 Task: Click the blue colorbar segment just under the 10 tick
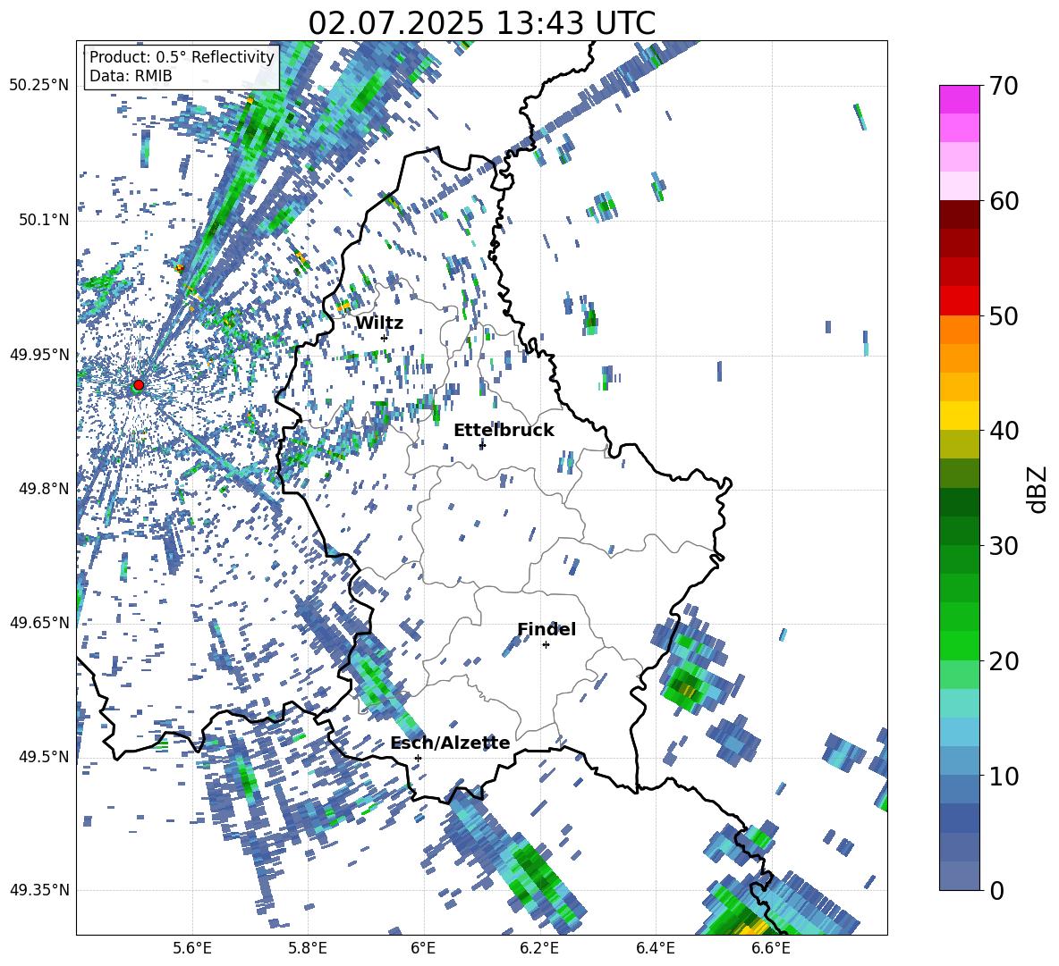pos(960,790)
